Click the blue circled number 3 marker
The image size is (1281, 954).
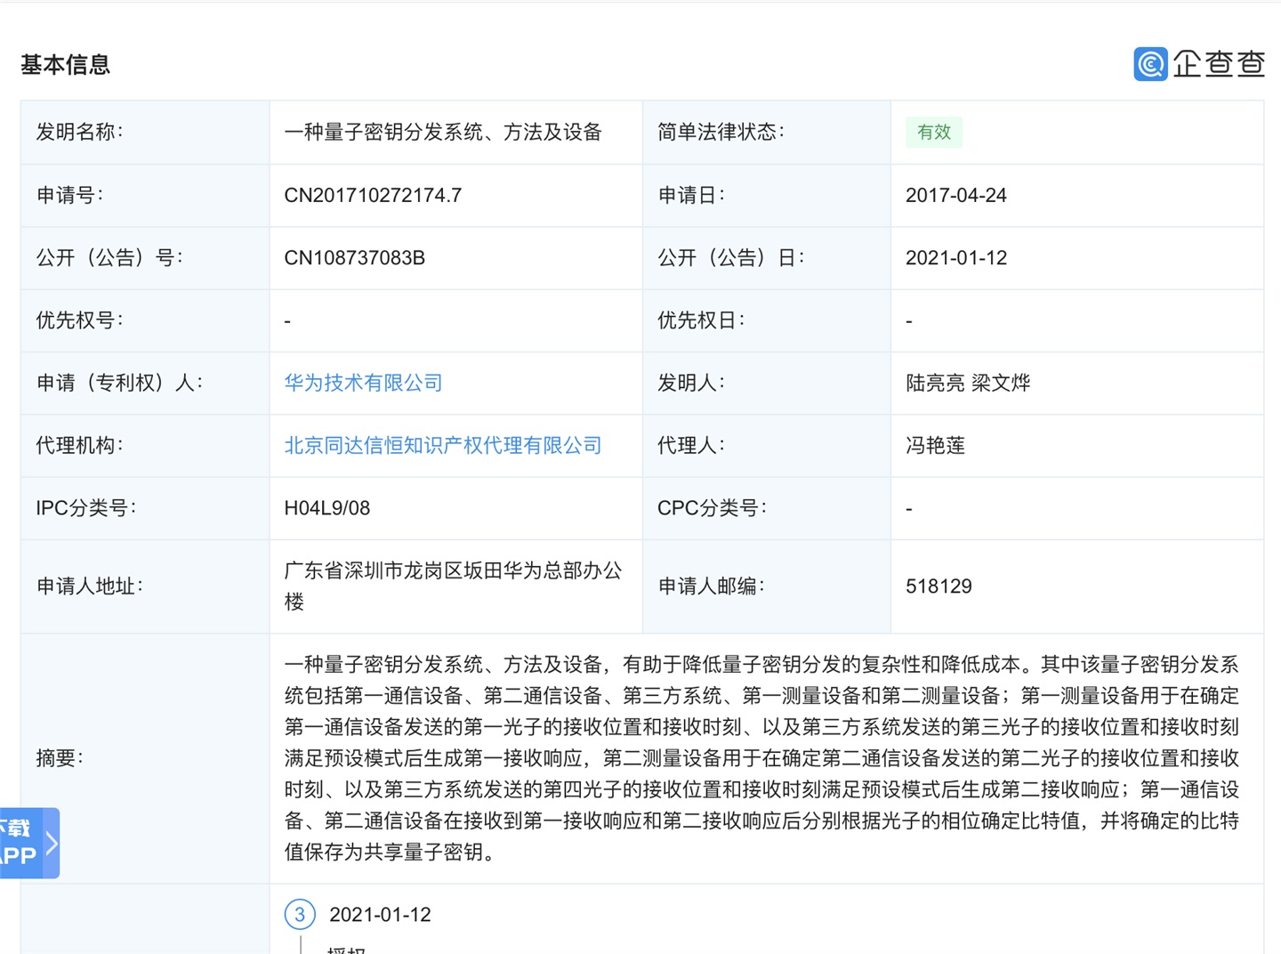[x=300, y=914]
